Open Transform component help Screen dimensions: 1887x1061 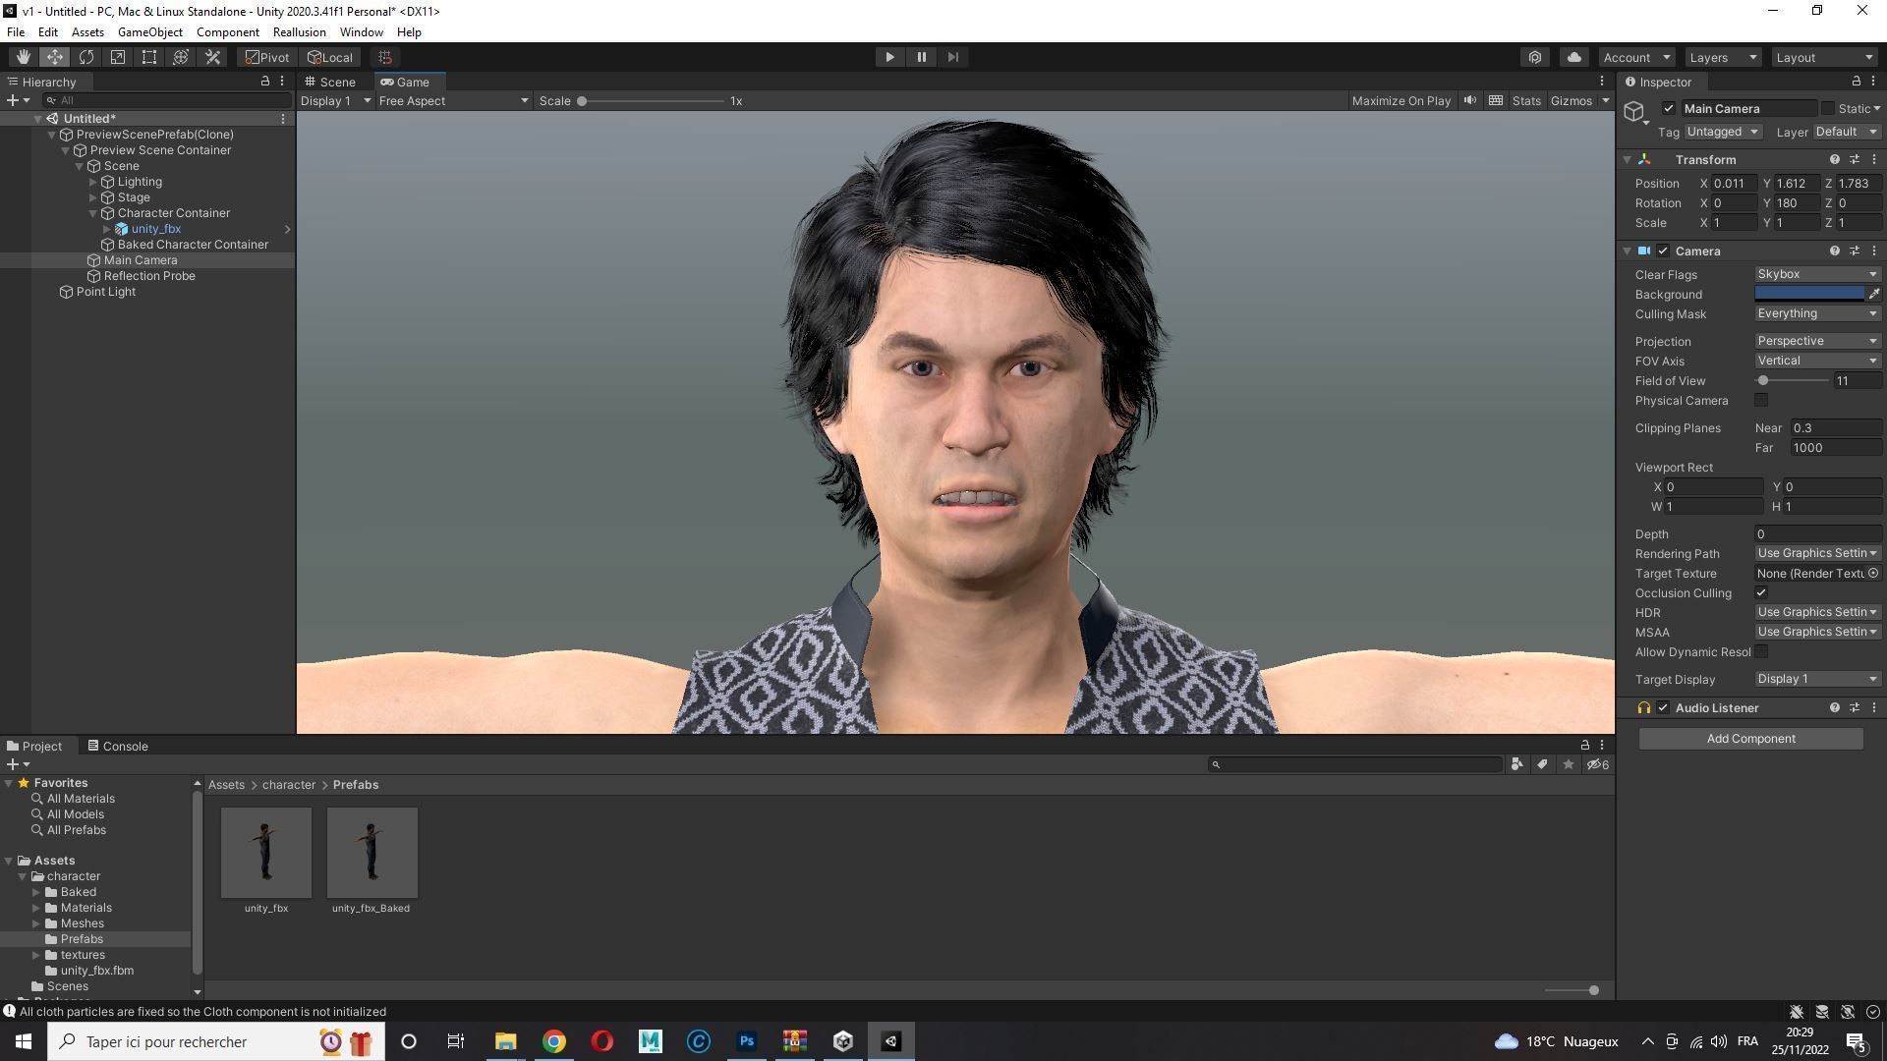(x=1834, y=159)
